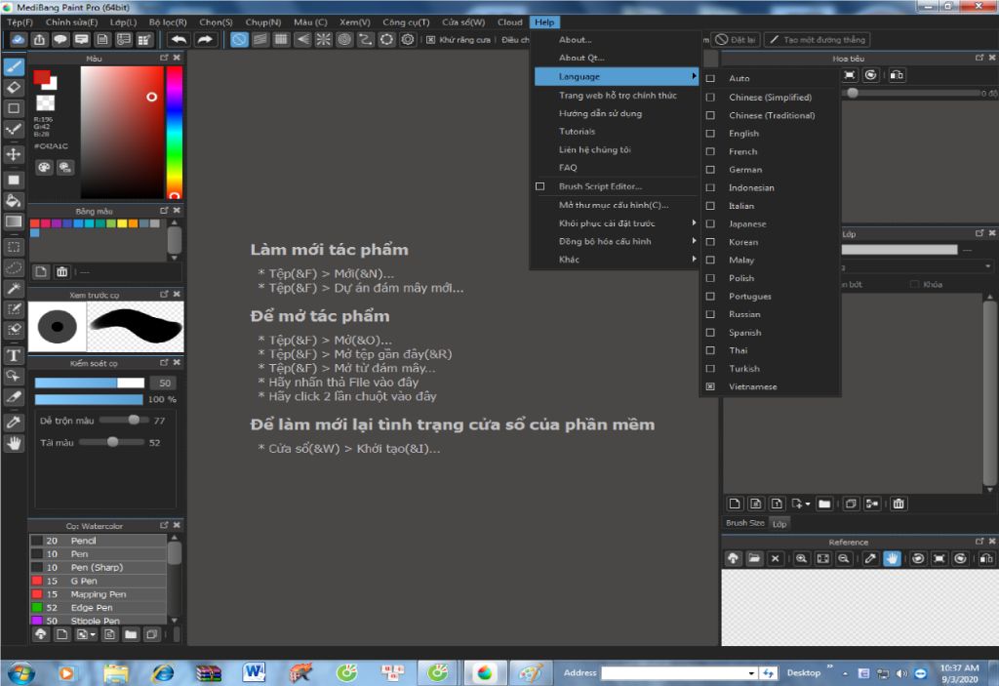Switch to the Brush Size tab

tap(744, 523)
